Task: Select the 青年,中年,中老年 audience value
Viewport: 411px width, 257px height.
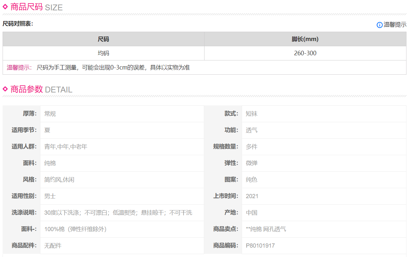Action: pos(66,147)
